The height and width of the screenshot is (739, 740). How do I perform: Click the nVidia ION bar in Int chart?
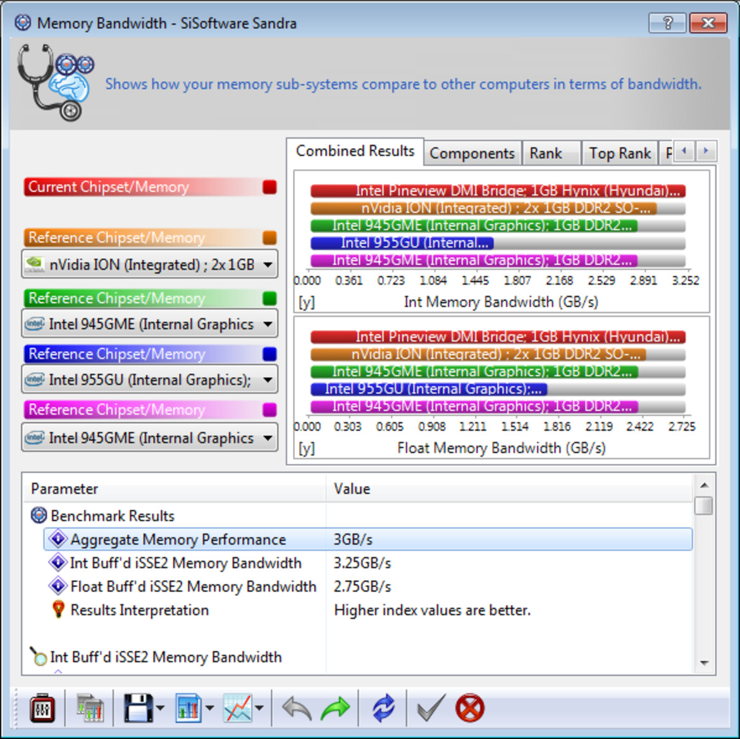tap(484, 208)
